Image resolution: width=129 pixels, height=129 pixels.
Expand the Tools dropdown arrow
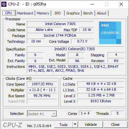coord(75,124)
